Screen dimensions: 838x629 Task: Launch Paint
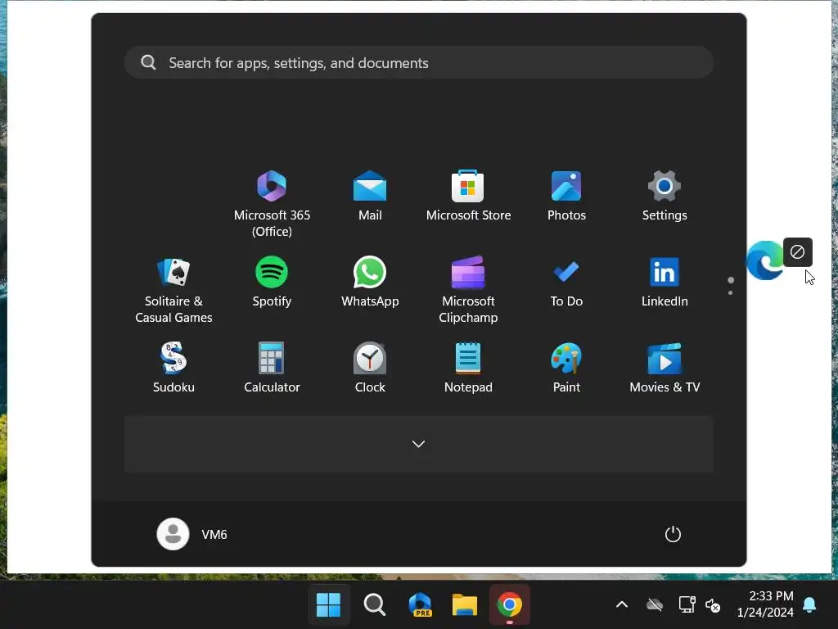click(x=566, y=368)
